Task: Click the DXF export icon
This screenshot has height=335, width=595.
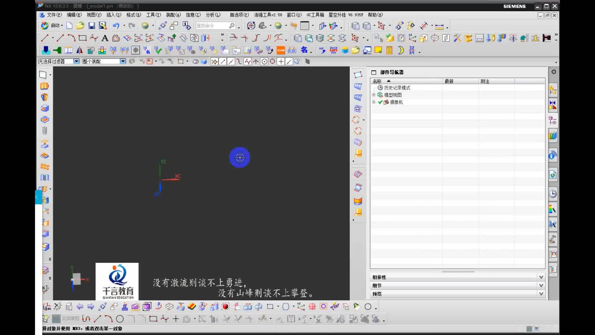Action: pyautogui.click(x=322, y=50)
